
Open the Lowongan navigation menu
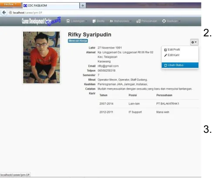[x=77, y=21]
